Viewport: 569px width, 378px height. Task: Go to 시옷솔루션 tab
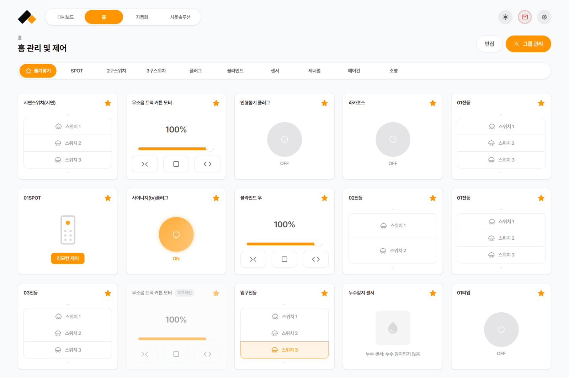click(180, 17)
